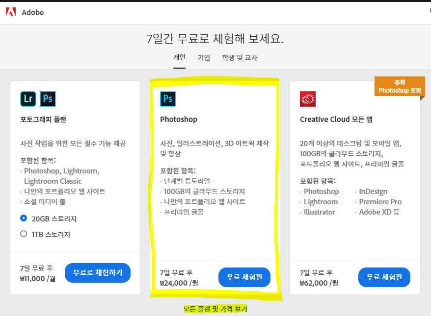Screen dimensions: 431x316
Task: Open the 모든 플랜 및 가격 보기 link
Action: pos(215,309)
